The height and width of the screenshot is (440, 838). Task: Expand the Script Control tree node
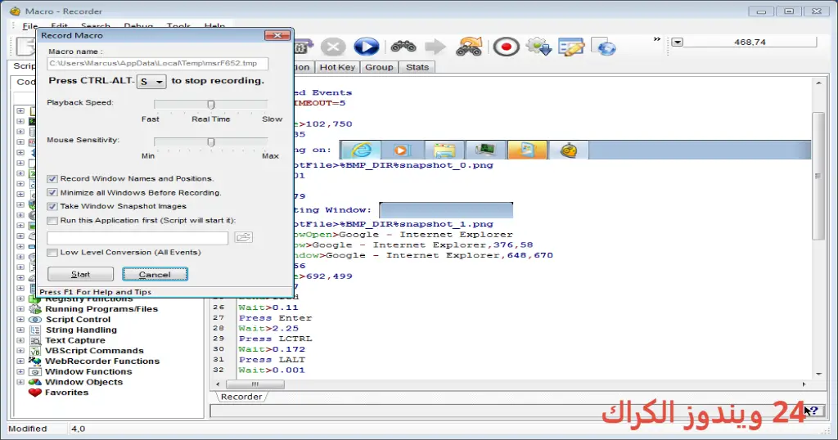click(x=20, y=319)
